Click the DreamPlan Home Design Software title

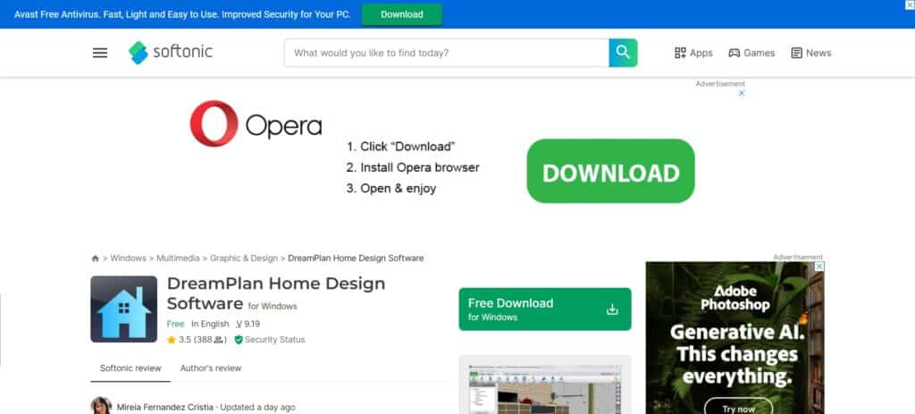[276, 293]
